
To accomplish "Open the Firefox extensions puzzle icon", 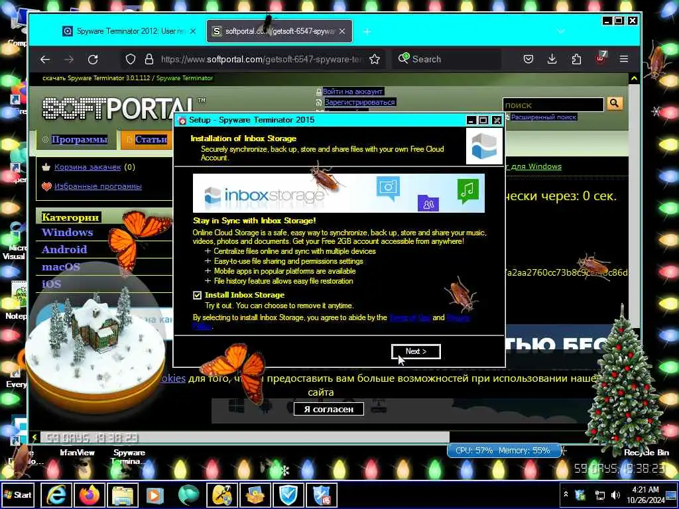I will [x=576, y=59].
